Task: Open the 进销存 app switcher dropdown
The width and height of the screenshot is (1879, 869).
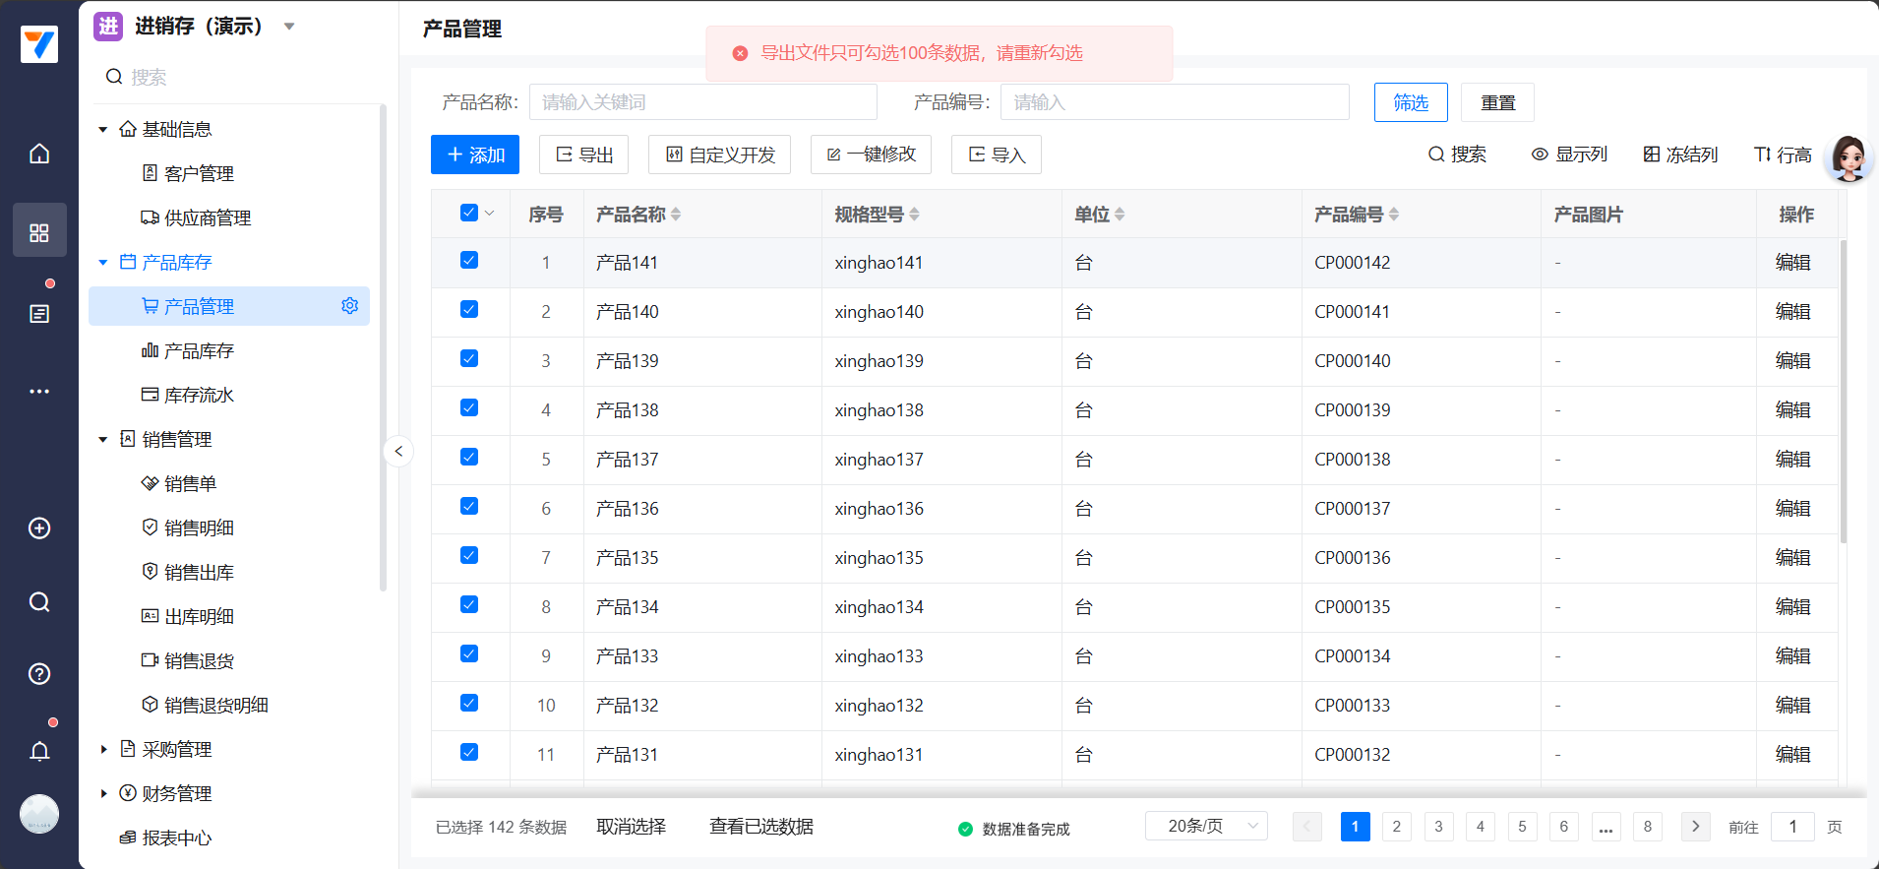Action: (x=289, y=27)
